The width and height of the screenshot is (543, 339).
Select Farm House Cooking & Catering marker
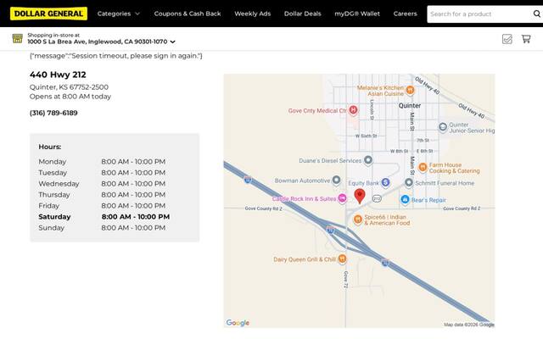(x=423, y=168)
